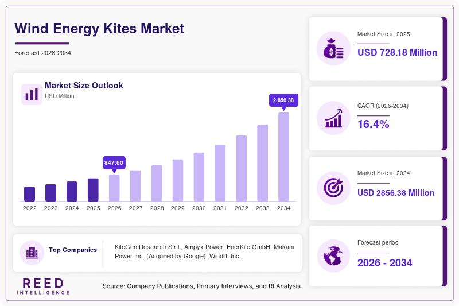Image resolution: width=459 pixels, height=306 pixels.
Task: Click the money bag icon for Market Size 2025
Action: [333, 48]
